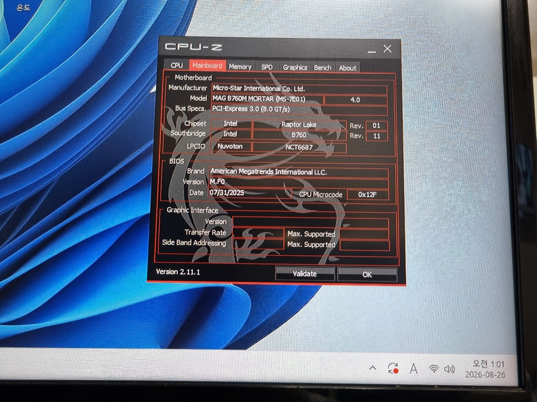537x402 pixels.
Task: Open the About tab
Action: [347, 68]
